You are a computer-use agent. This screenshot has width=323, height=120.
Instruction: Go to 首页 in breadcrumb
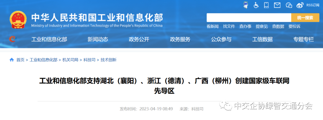click(20, 60)
